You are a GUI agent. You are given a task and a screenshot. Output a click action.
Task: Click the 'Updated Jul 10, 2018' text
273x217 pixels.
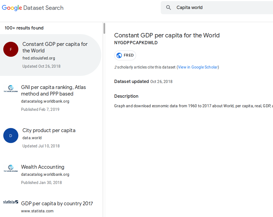(x=41, y=146)
